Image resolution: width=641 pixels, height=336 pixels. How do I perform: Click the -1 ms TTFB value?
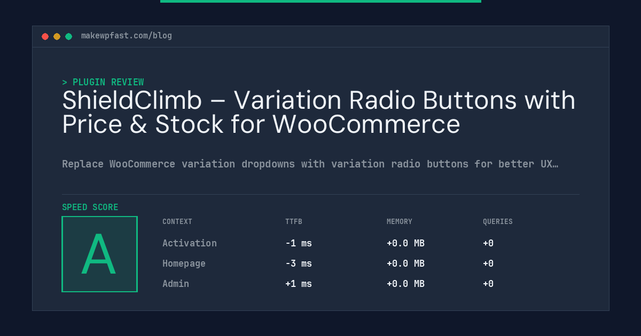[299, 243]
